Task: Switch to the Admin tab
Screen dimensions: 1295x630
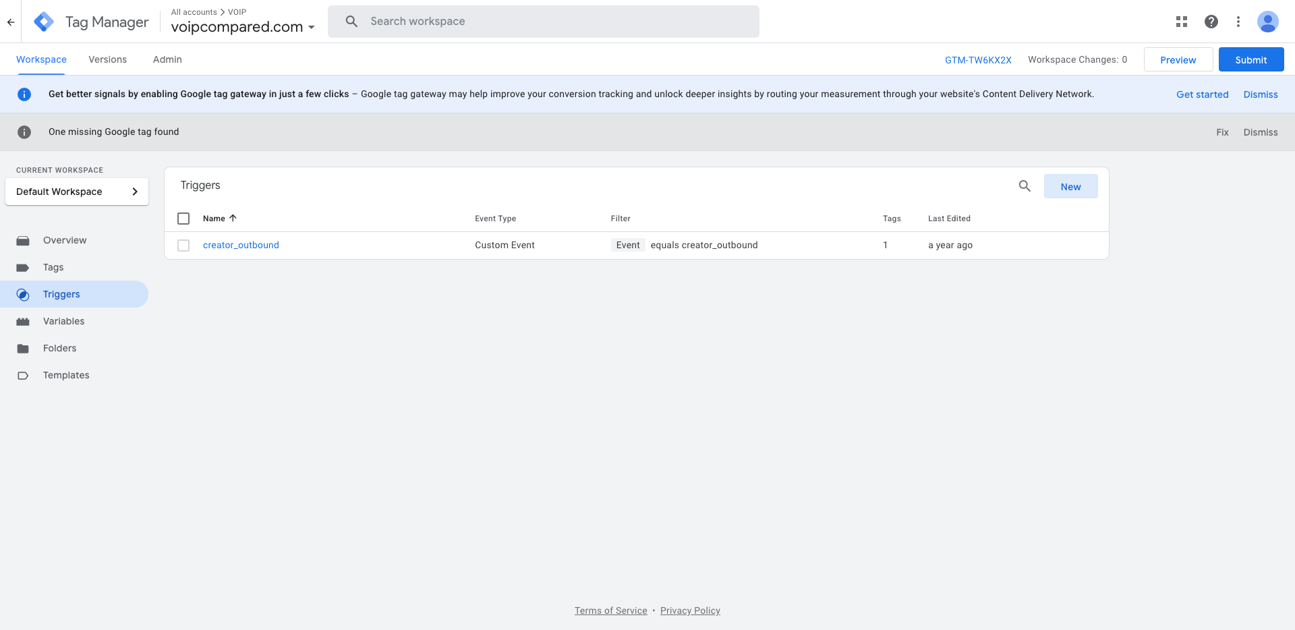Action: [167, 59]
